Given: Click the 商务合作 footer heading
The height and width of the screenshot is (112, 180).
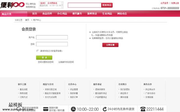Looking at the screenshot, I should pos(148,84).
